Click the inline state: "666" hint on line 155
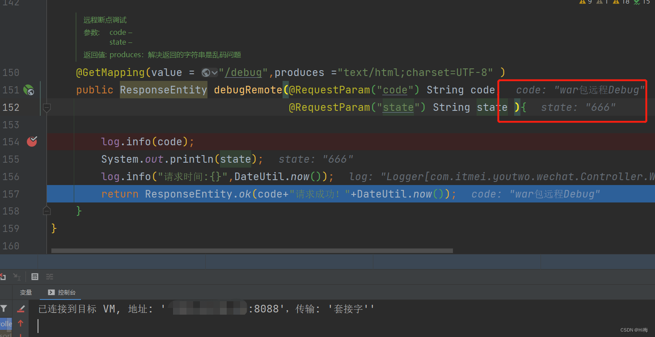 (x=316, y=159)
